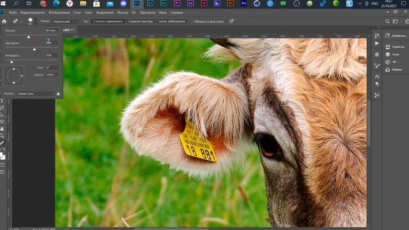This screenshot has height=230, width=409.
Task: Change the screen mode icon
Action: coord(2,172)
